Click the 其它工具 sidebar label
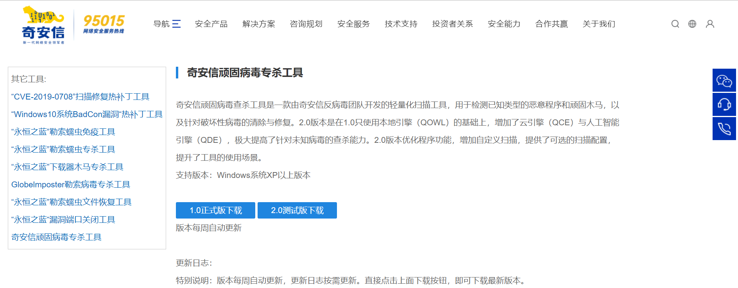 point(29,79)
